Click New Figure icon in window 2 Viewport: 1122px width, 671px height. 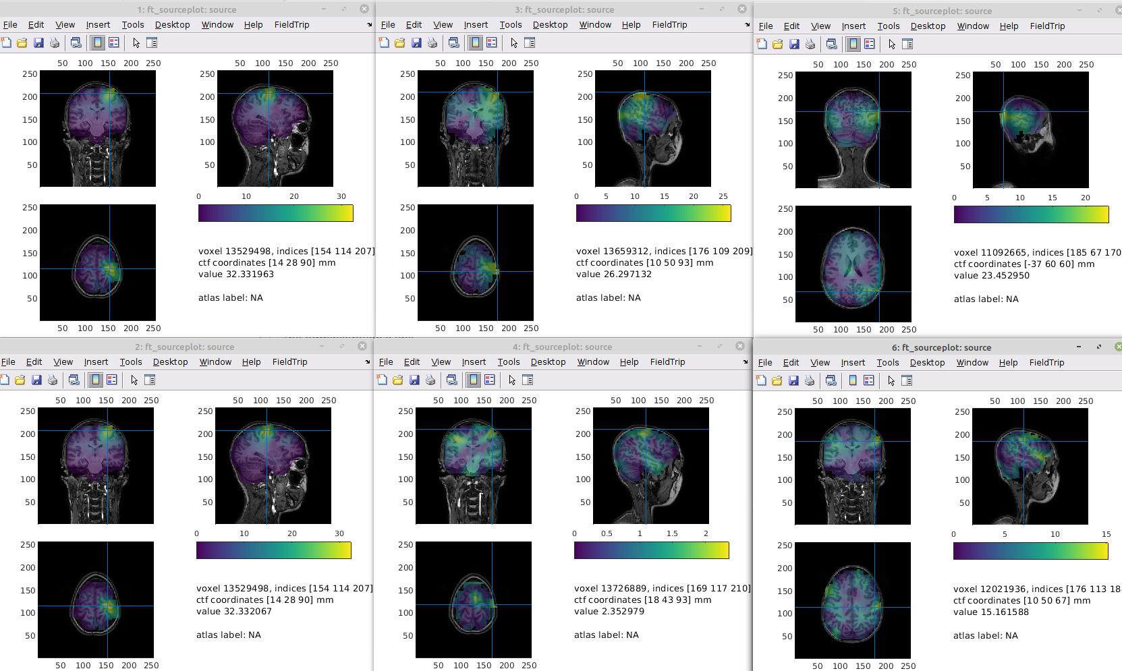(x=5, y=380)
